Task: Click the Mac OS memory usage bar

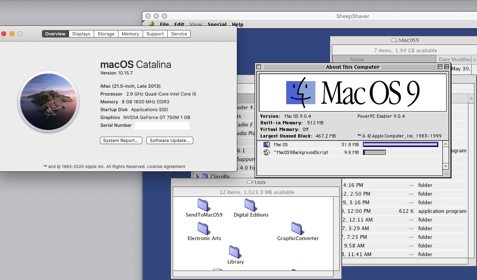Action: (x=401, y=145)
